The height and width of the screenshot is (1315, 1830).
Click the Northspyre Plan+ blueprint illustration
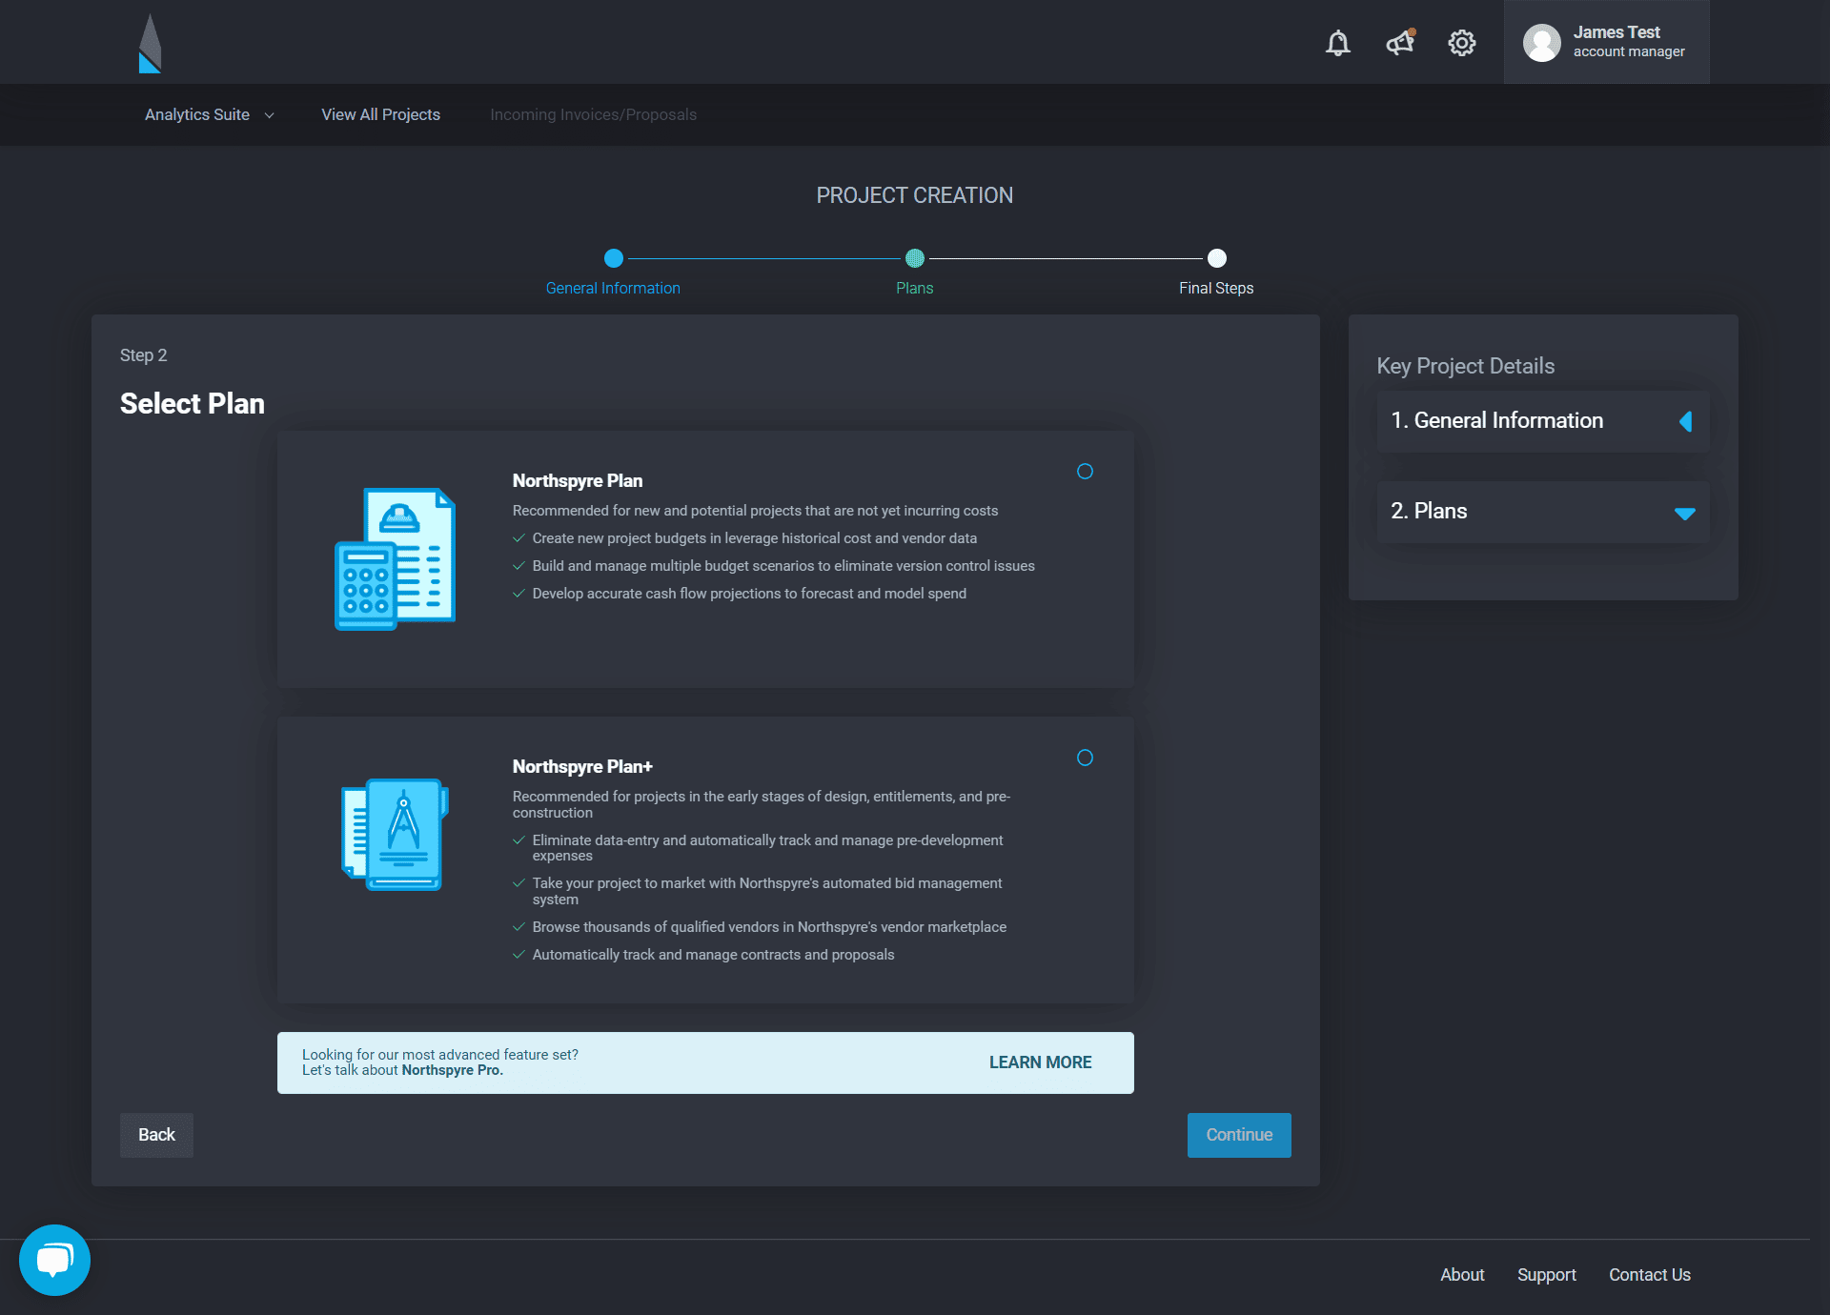click(x=395, y=835)
